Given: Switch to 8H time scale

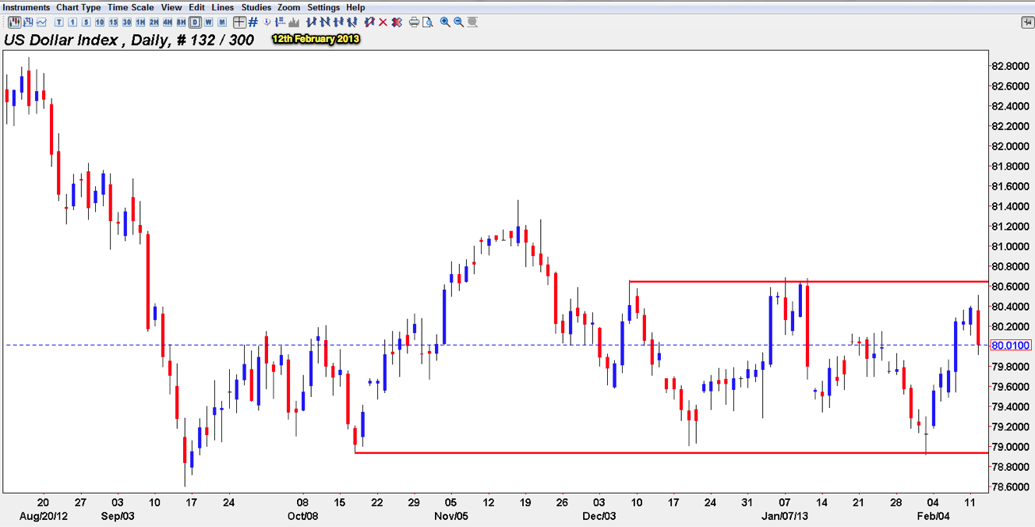Looking at the screenshot, I should coord(181,22).
